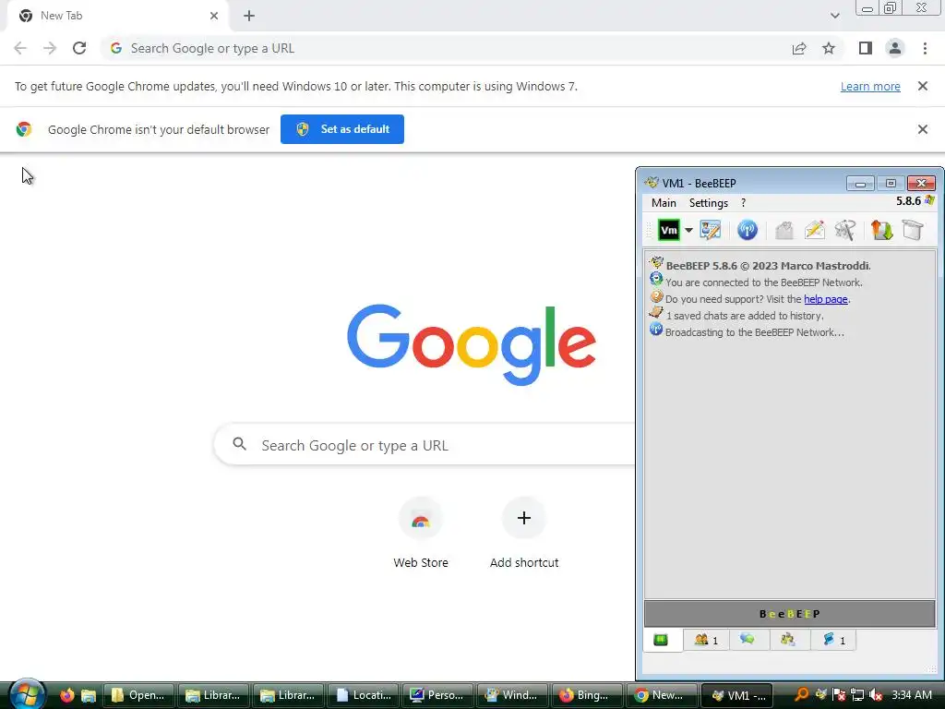This screenshot has width=945, height=709.
Task: Click the Vm user avatar in BeeBEEP toolbar
Action: click(x=668, y=230)
